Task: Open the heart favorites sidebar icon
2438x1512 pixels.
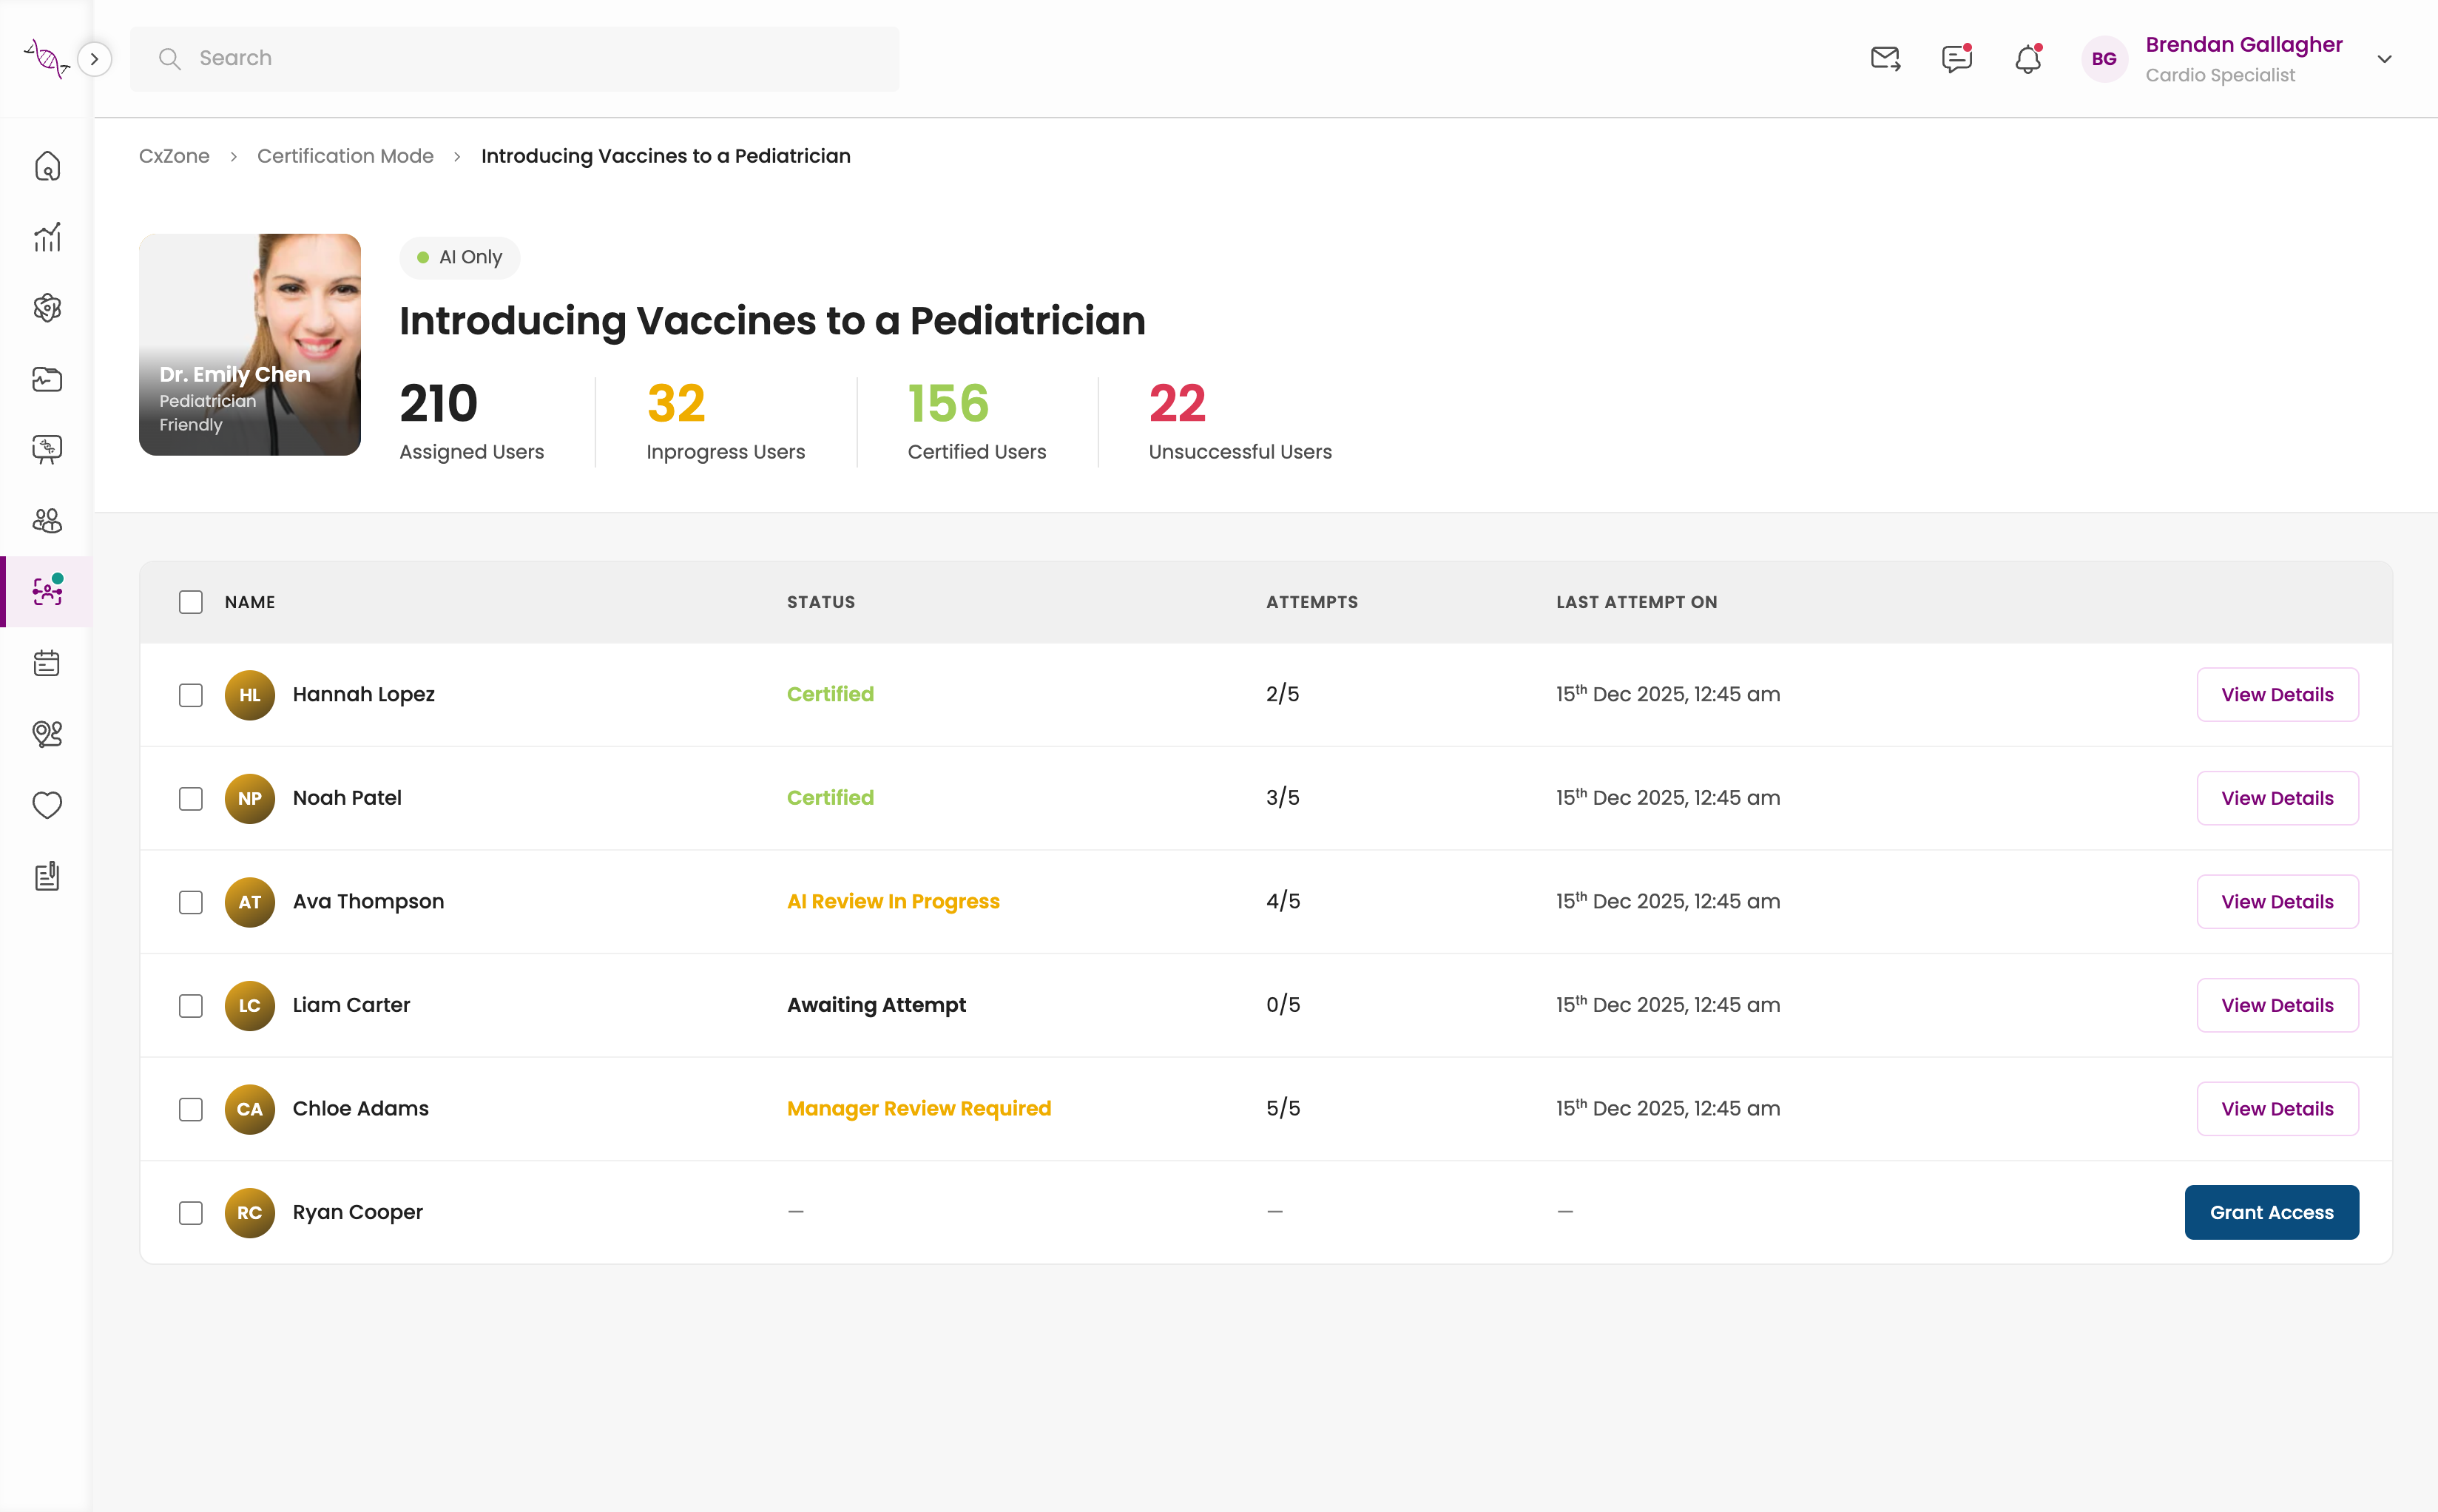Action: pos(47,805)
